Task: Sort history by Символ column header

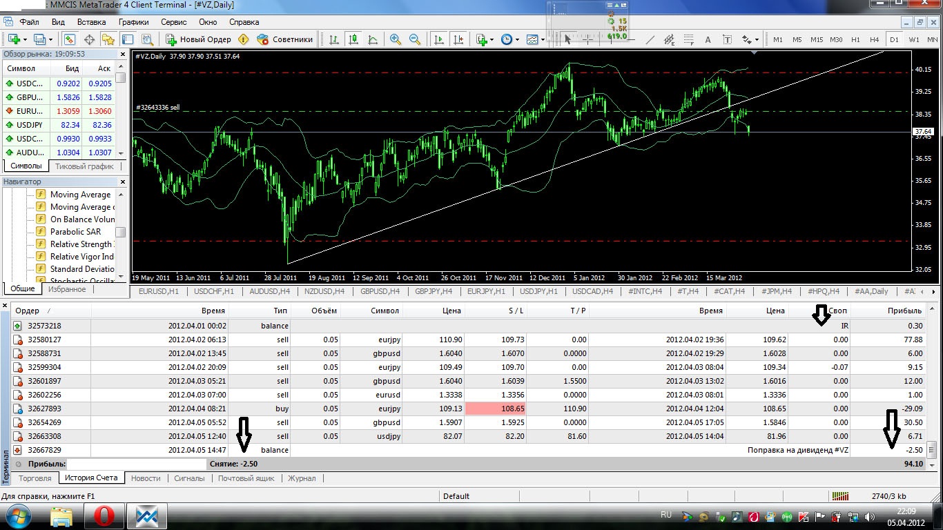Action: (385, 311)
